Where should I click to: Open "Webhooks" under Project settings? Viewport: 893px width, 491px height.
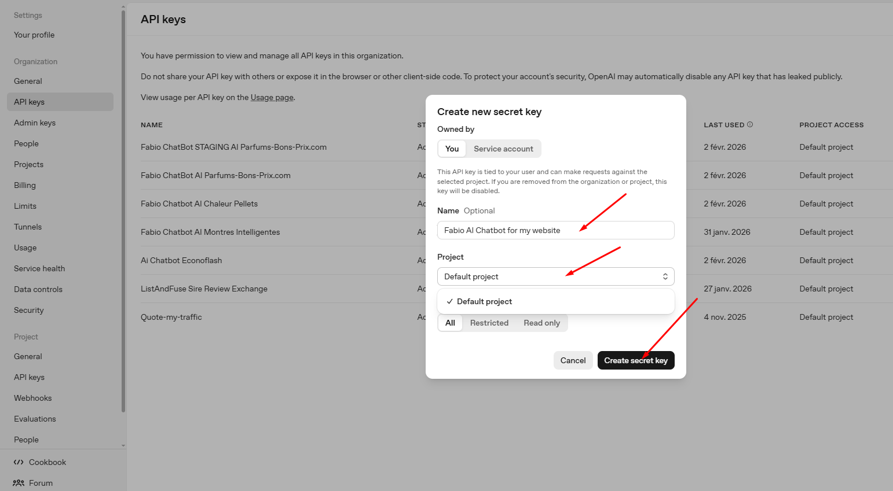(32, 398)
